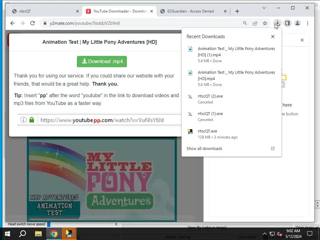
Task: Click Show all downloads
Action: (204, 148)
